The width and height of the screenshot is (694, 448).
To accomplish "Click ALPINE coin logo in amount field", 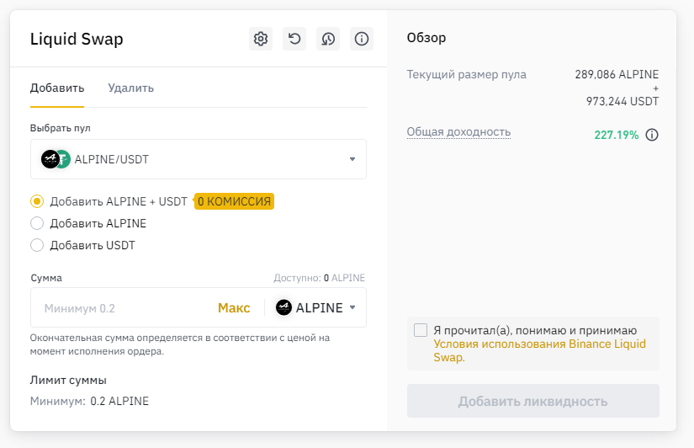I will 283,307.
